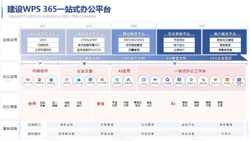
Task: Click the 智能生成 tile
Action: [x=185, y=104]
